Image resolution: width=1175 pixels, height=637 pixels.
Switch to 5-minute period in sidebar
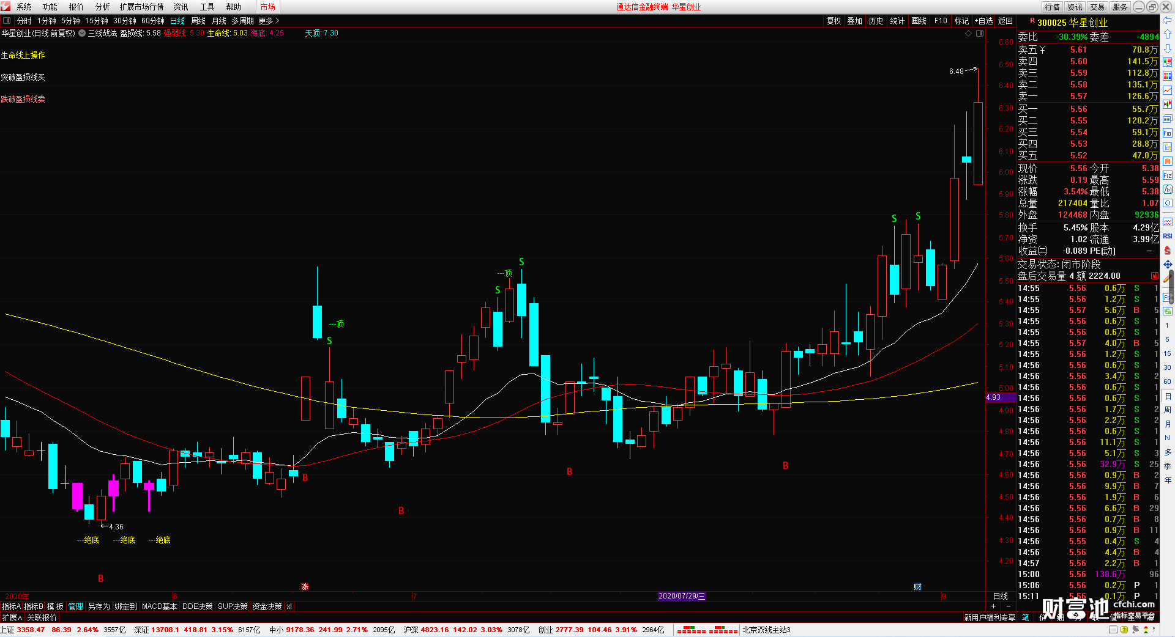[1167, 339]
